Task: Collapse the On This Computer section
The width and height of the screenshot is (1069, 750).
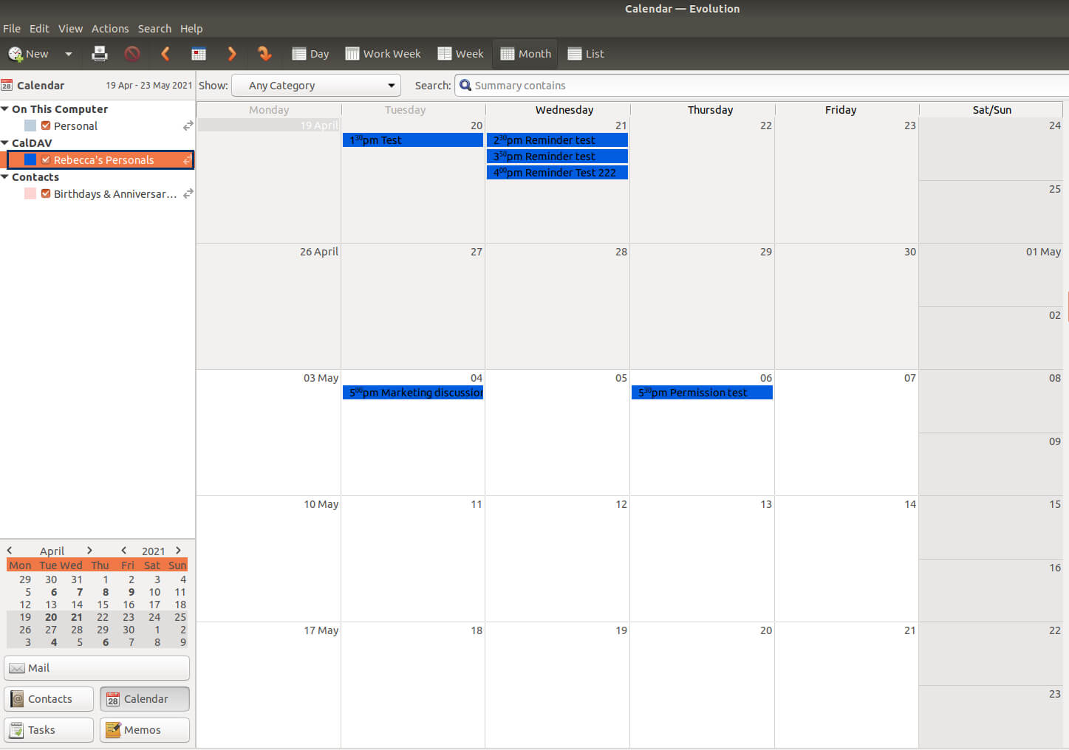Action: click(x=6, y=109)
